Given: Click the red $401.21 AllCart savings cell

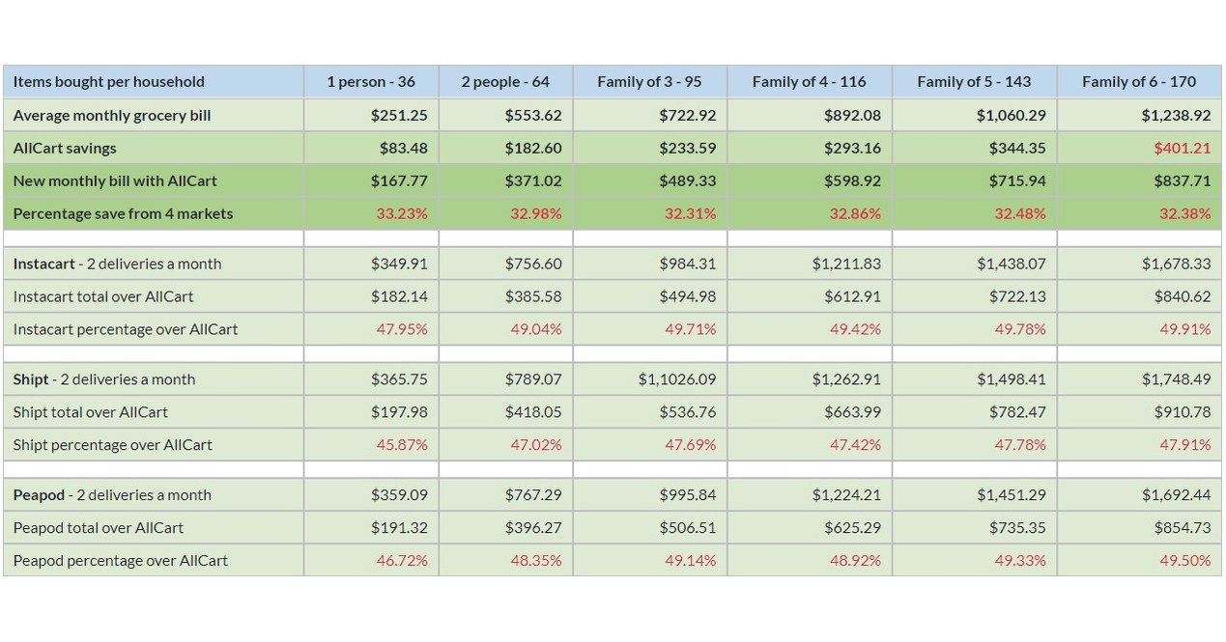Looking at the screenshot, I should [1139, 149].
